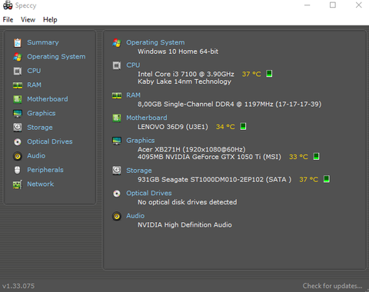Click the Check for updates link
Image resolution: width=369 pixels, height=292 pixels.
coord(332,286)
